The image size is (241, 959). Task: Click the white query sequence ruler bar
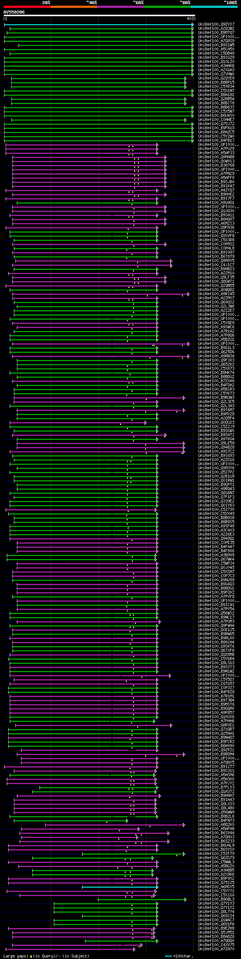pyautogui.click(x=99, y=16)
